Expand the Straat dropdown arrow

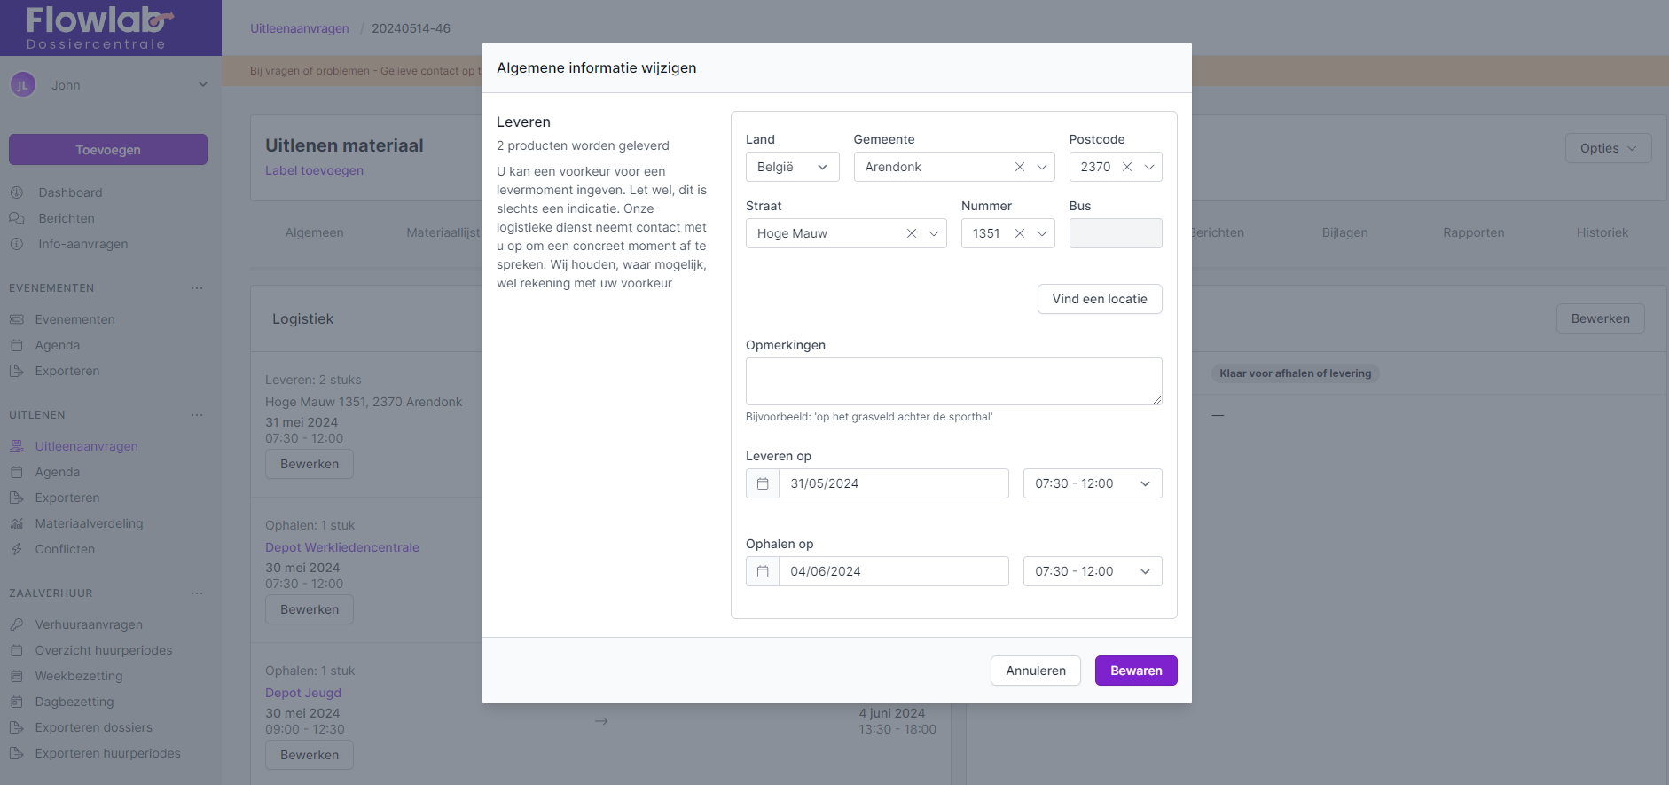pyautogui.click(x=934, y=233)
